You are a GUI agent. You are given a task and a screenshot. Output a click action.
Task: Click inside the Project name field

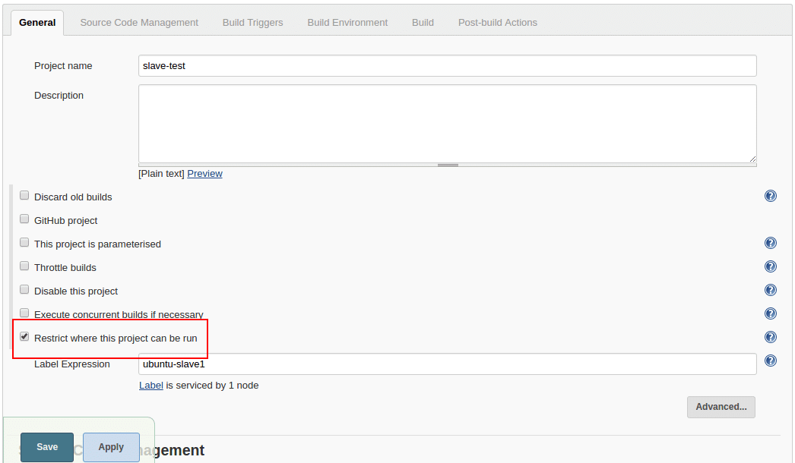tap(447, 65)
